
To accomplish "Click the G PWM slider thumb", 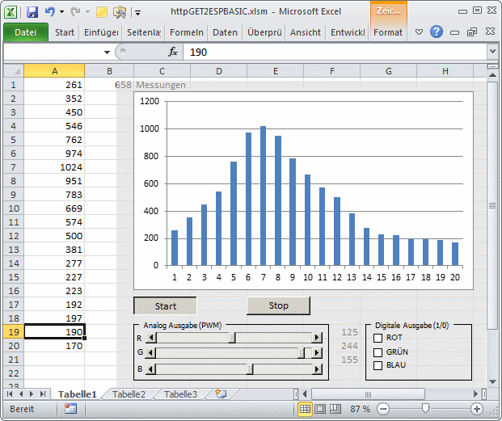I will (302, 352).
